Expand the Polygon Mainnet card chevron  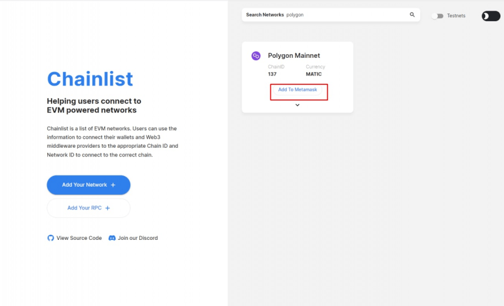297,105
